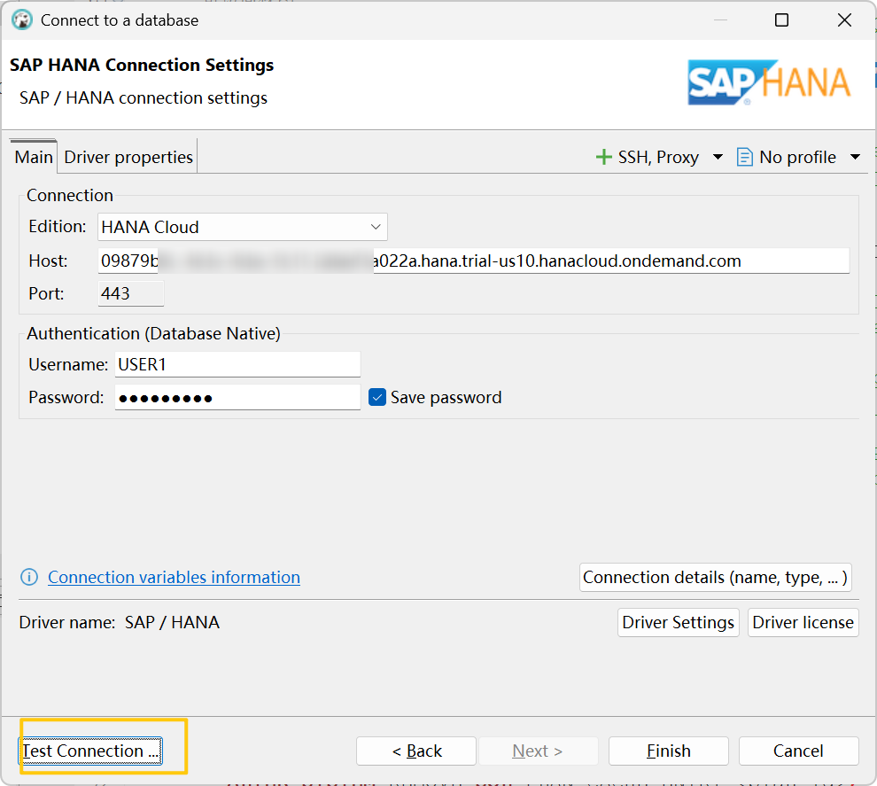Maximize the Connect to a database window

[781, 20]
